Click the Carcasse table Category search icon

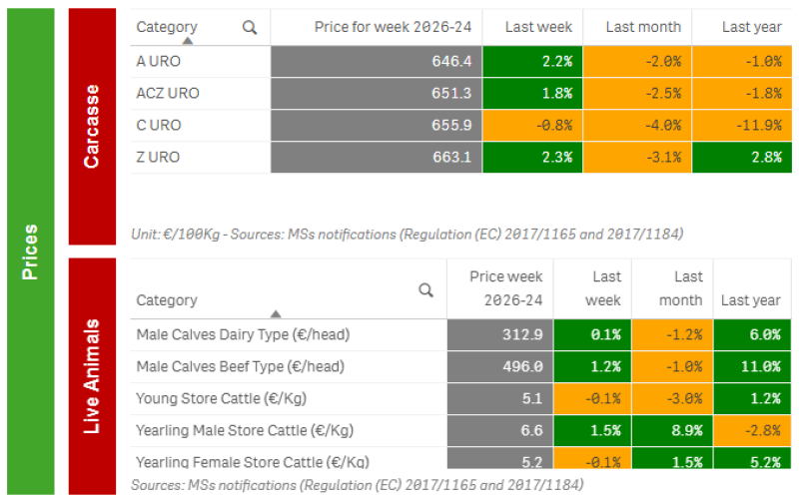point(249,27)
